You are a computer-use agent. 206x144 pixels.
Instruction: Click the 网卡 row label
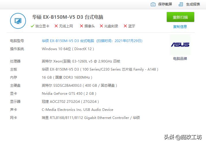14,118
